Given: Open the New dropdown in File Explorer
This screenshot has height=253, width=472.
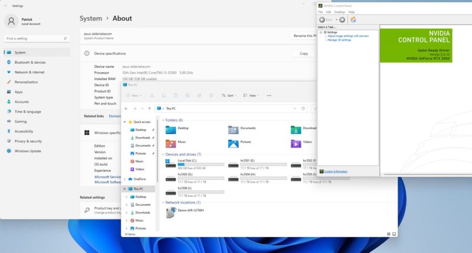Looking at the screenshot, I should coord(134,96).
